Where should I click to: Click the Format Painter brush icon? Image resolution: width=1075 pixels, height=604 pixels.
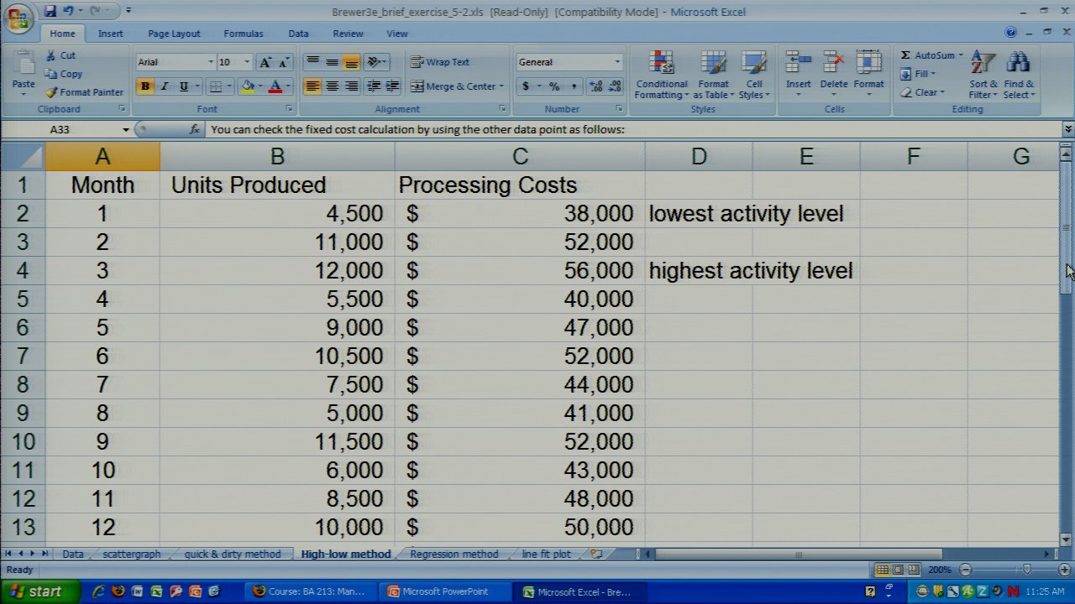click(x=52, y=92)
